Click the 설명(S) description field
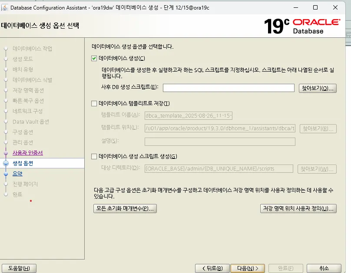Screen dimensions: 351x273 [220, 141]
